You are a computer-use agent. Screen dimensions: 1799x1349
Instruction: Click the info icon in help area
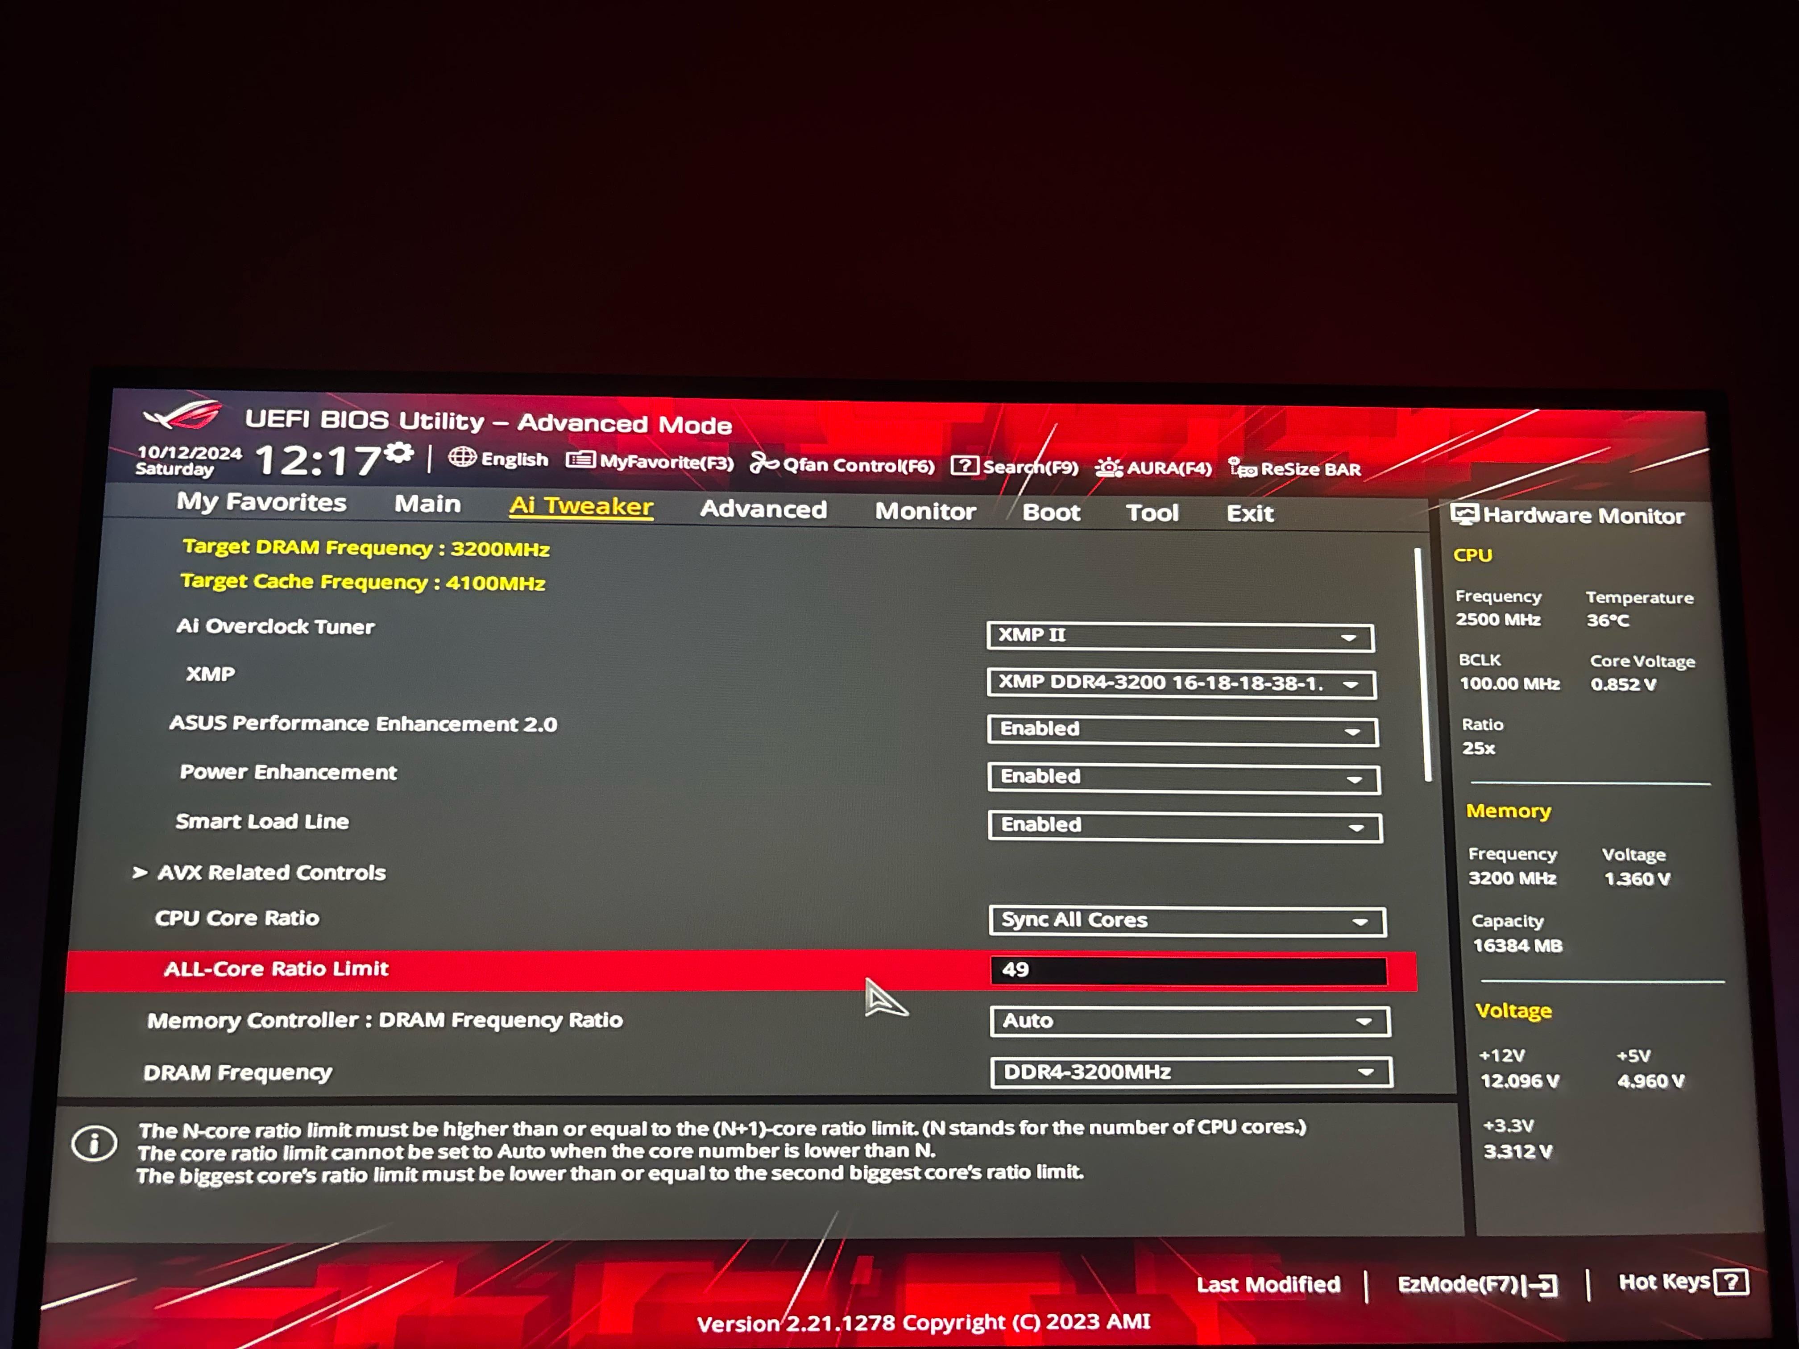click(94, 1144)
